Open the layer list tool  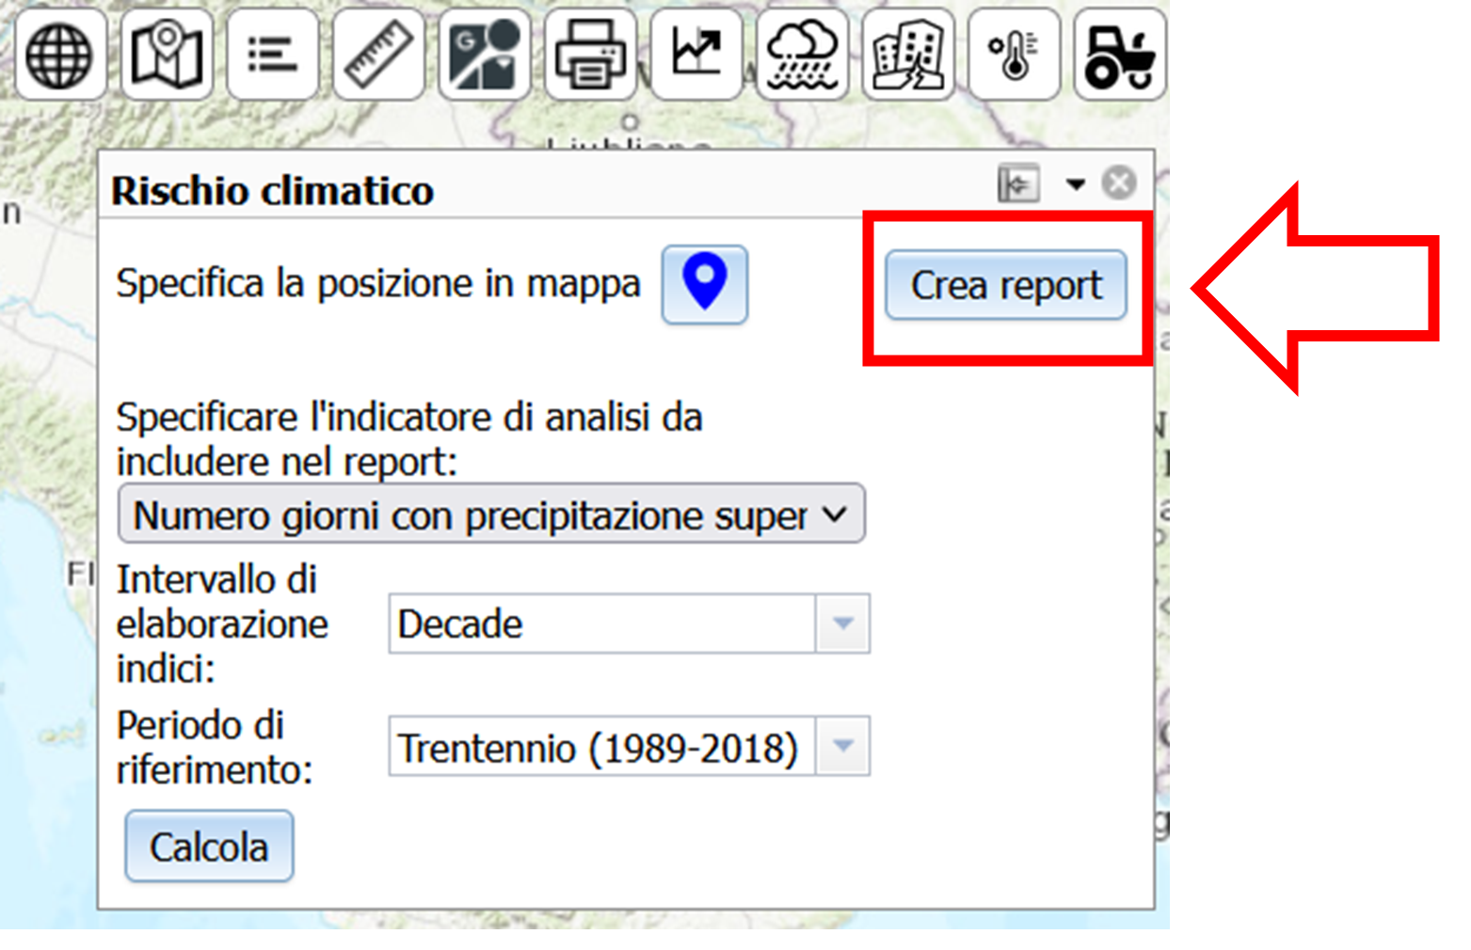[x=272, y=55]
